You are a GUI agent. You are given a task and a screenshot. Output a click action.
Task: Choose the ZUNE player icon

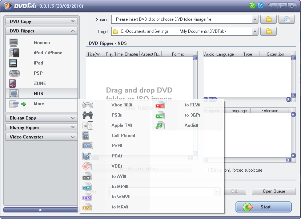tap(12, 83)
